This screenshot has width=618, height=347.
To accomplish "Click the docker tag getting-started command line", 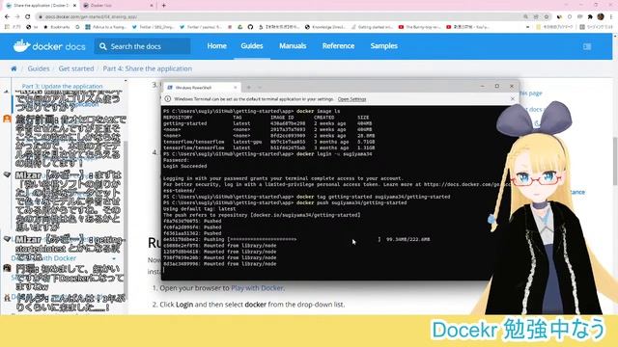I will point(306,197).
